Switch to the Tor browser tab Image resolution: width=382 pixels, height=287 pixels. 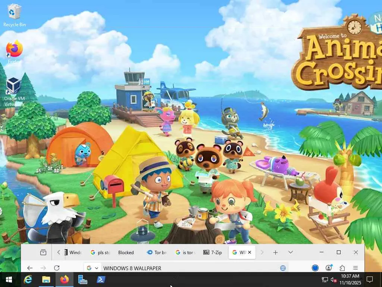point(157,252)
